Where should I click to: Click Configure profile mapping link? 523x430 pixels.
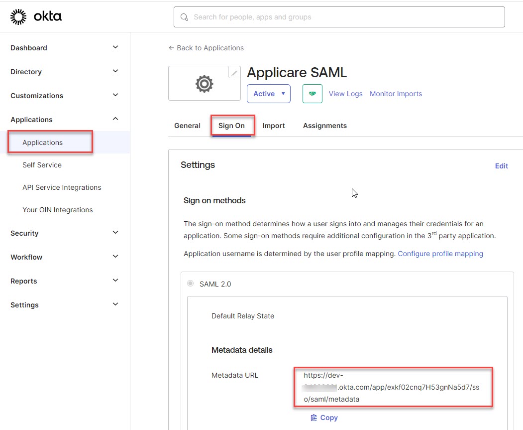440,254
